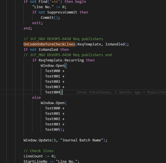Click the 'else' keyword

coord(36,98)
